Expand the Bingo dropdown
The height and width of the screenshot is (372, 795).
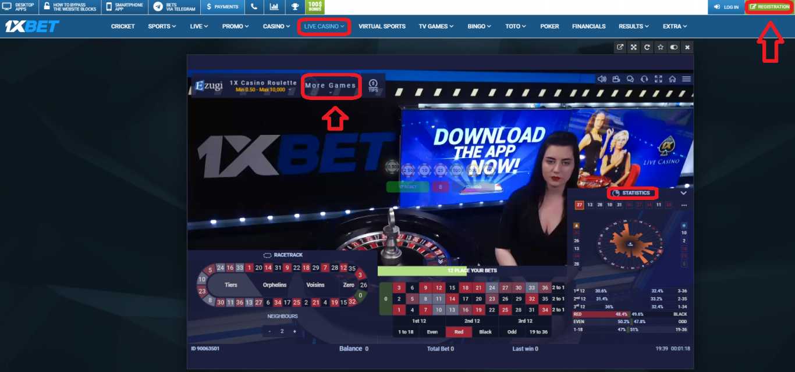pos(479,26)
